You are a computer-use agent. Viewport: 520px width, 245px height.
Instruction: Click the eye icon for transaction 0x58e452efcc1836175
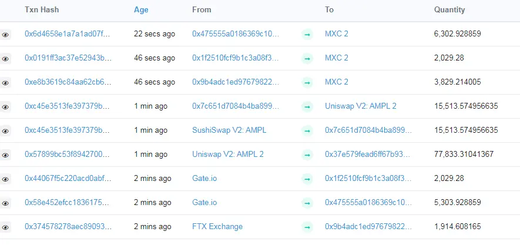point(5,203)
